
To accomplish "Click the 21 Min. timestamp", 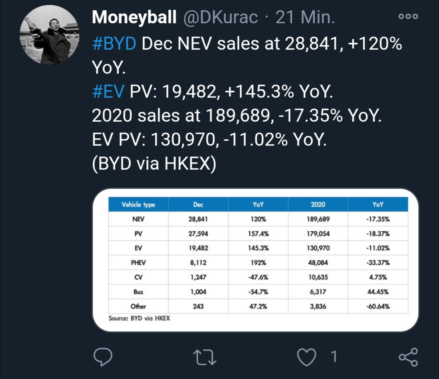I will tap(305, 17).
